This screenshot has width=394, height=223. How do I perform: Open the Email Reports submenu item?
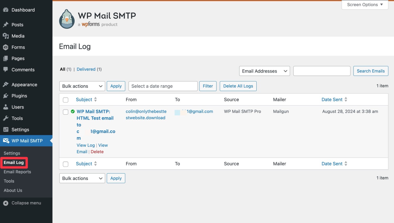[17, 172]
